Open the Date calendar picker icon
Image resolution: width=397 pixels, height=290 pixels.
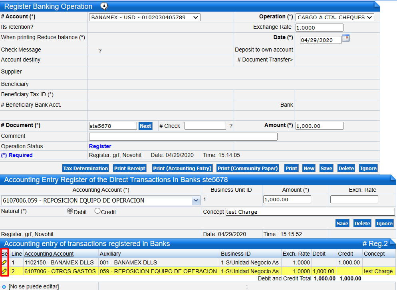click(x=346, y=38)
